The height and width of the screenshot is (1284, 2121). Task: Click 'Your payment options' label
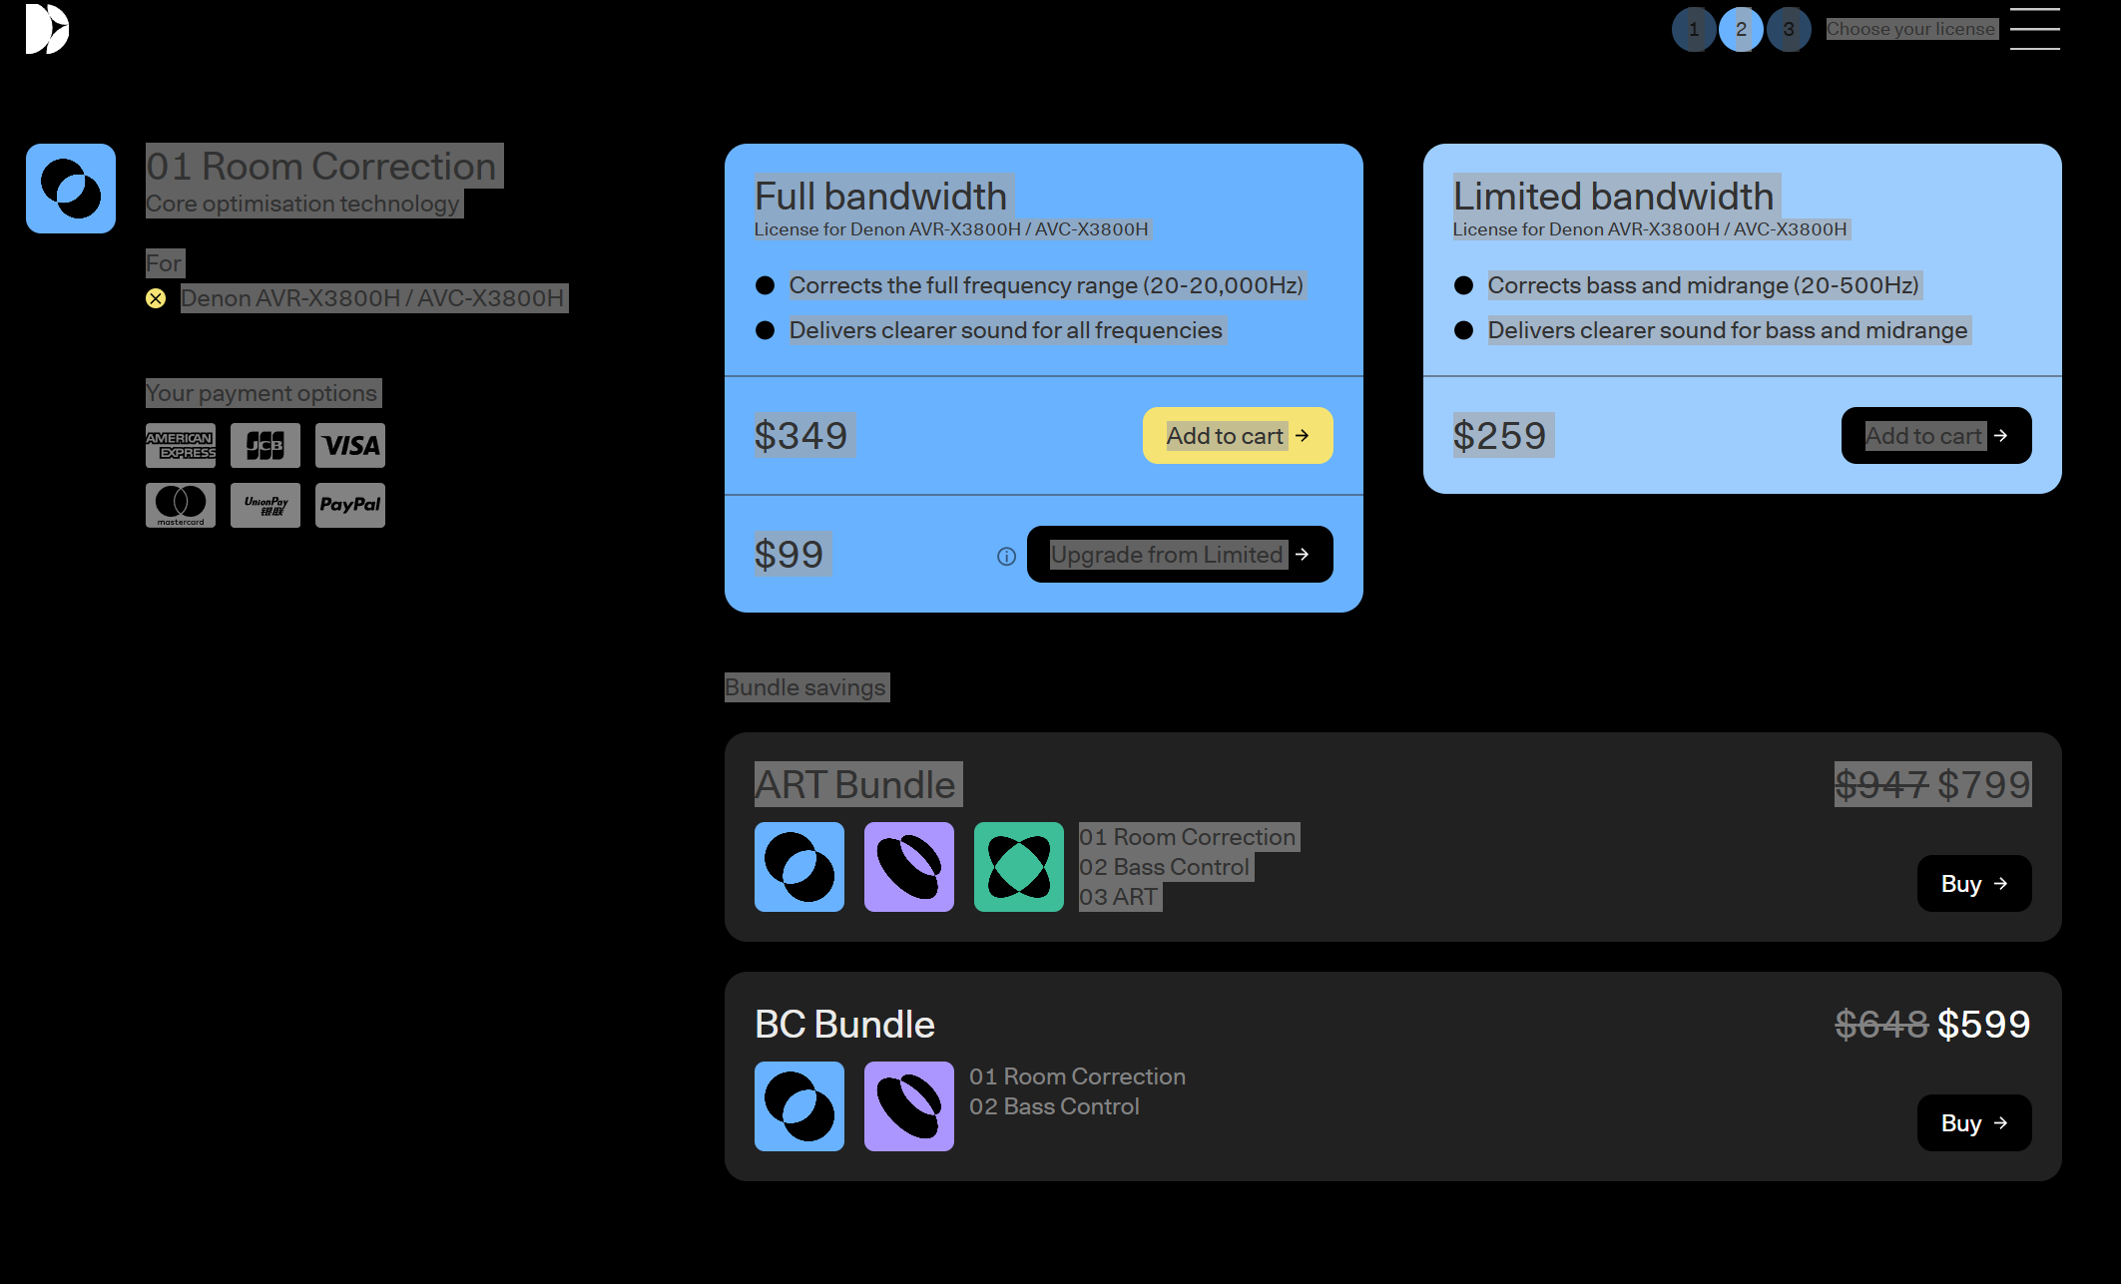262,393
